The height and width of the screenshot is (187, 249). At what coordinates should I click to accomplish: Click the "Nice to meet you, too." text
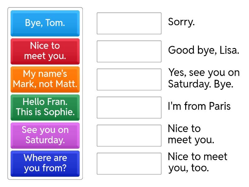[198, 162]
